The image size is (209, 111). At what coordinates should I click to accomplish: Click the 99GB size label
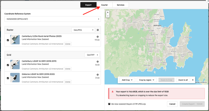click(97, 40)
